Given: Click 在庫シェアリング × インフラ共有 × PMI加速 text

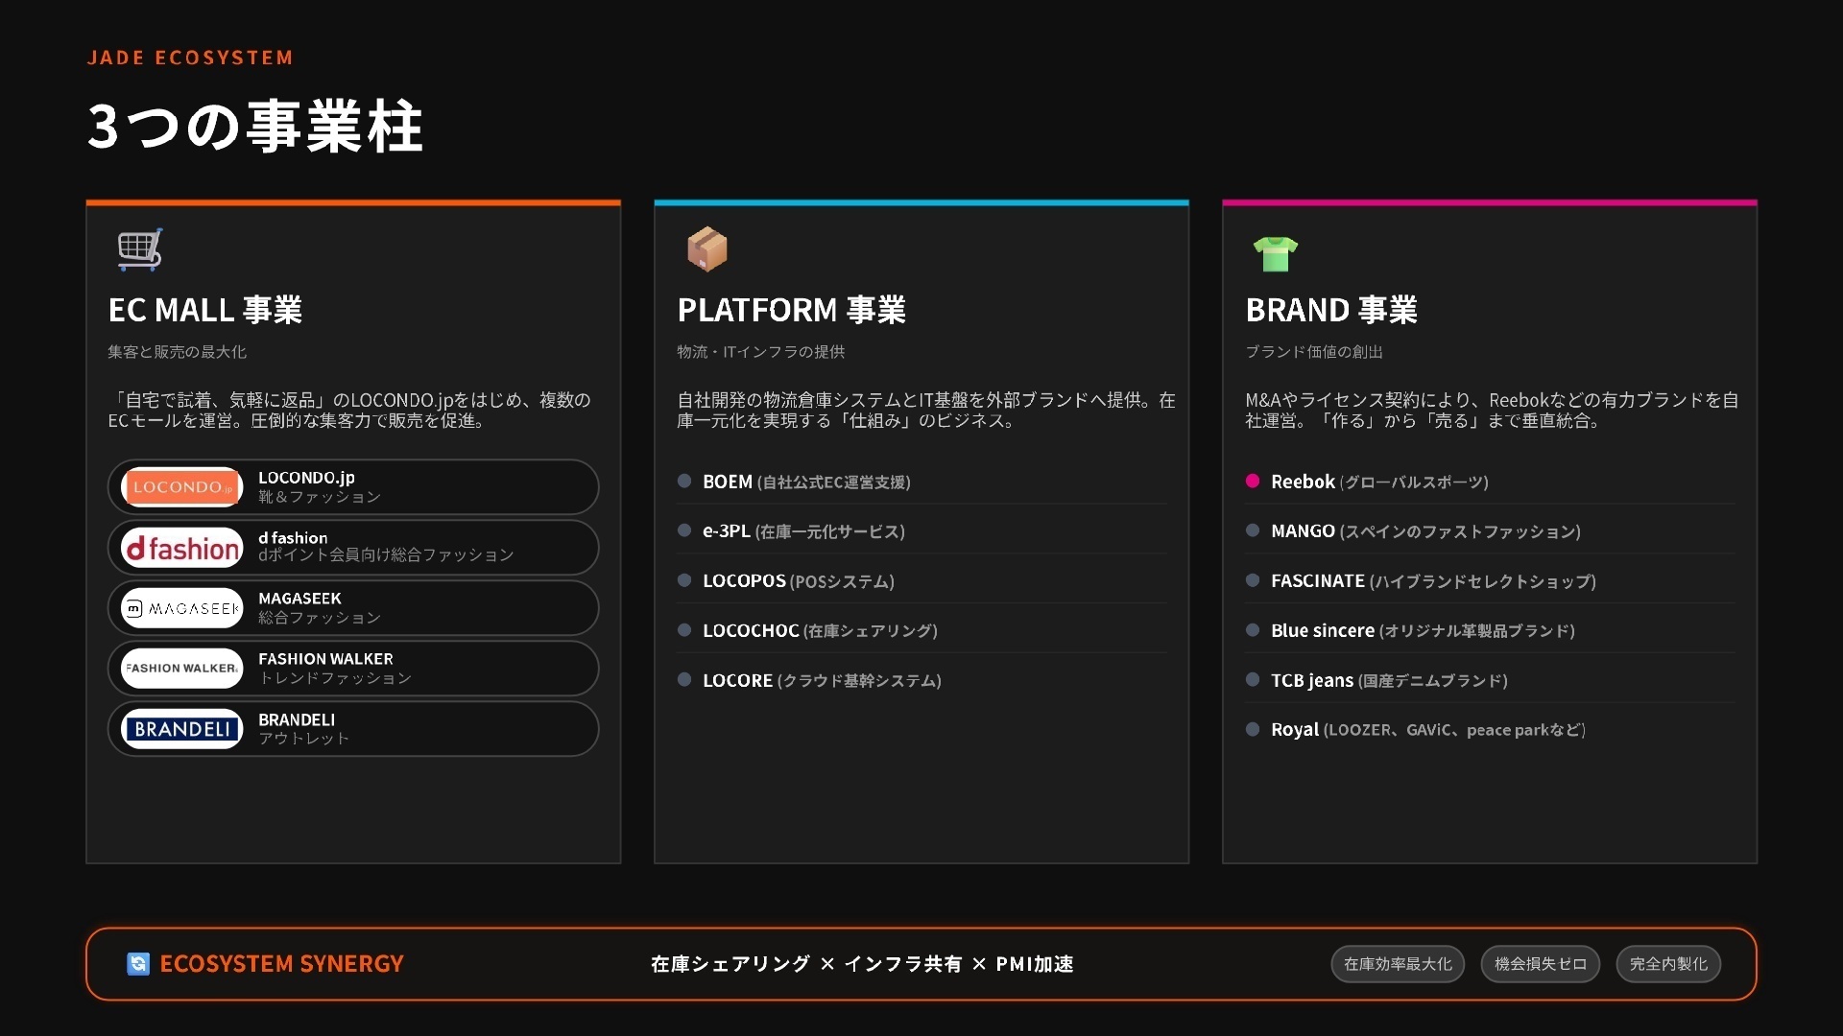Looking at the screenshot, I should (862, 964).
